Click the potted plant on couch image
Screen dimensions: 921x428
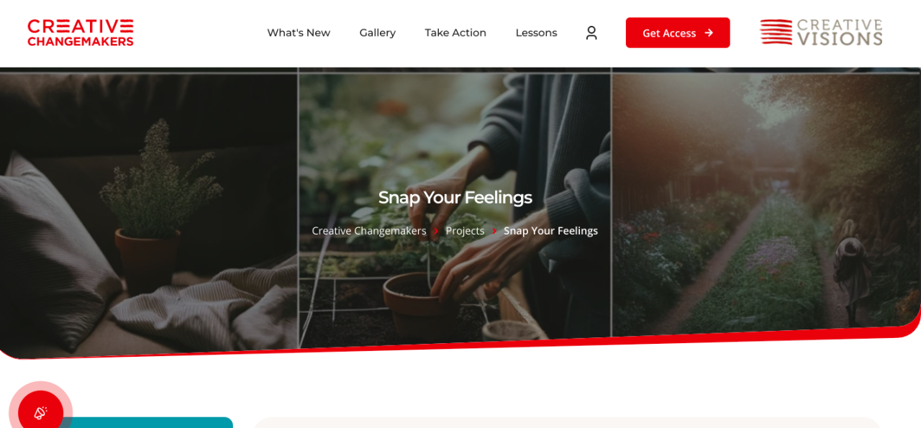pos(148,212)
